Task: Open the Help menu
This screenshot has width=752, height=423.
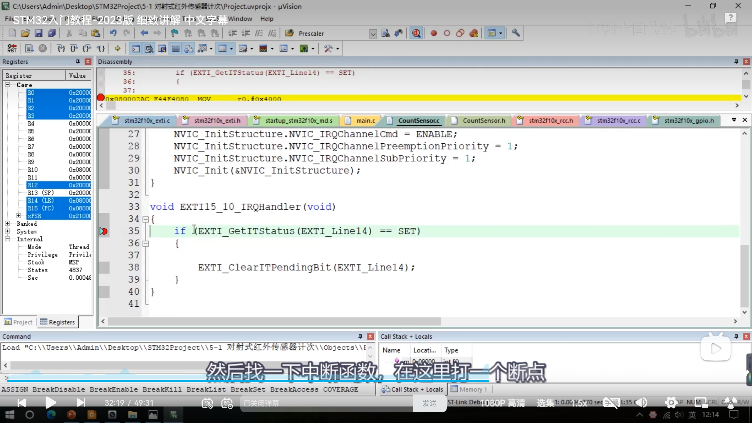Action: tap(266, 19)
